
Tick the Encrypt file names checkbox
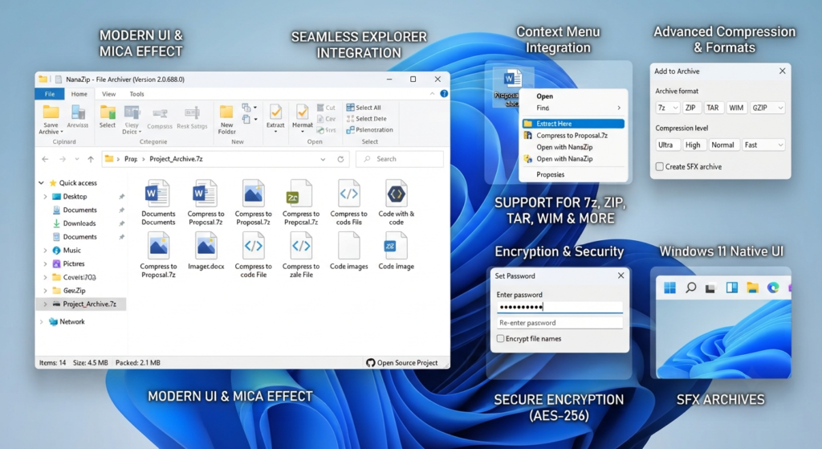pyautogui.click(x=500, y=338)
